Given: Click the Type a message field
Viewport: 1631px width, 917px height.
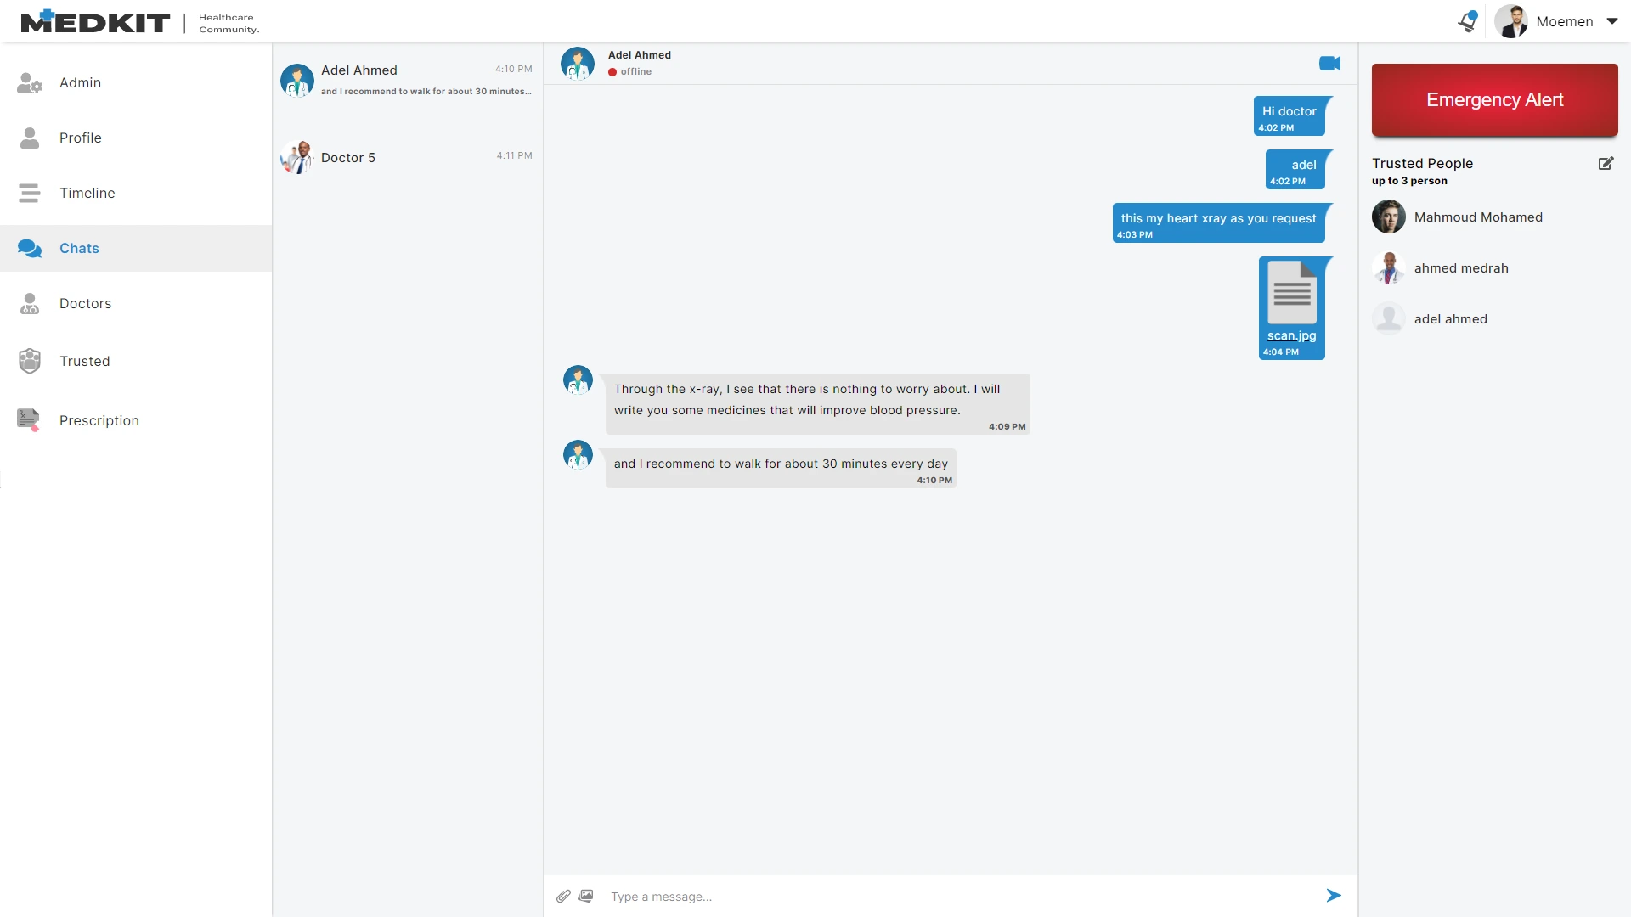Looking at the screenshot, I should pos(951,896).
